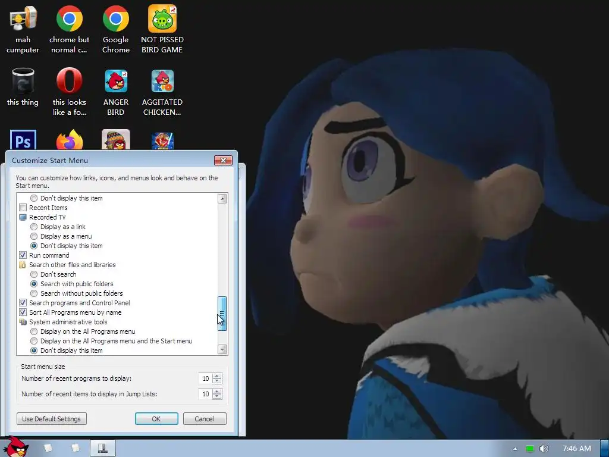Open the Angry Birds Star Wars icon
Image resolution: width=609 pixels, height=457 pixels.
coord(162,140)
